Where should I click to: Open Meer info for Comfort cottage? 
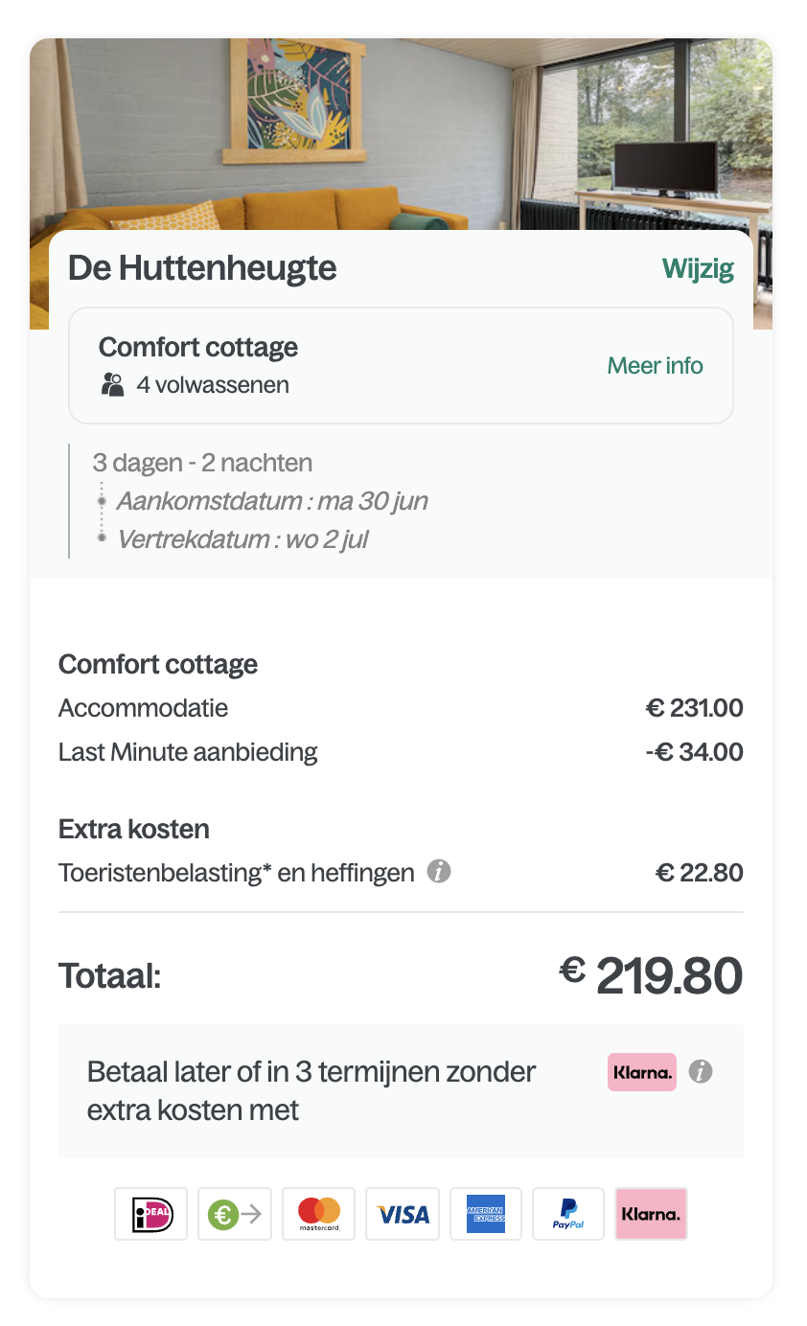point(656,365)
